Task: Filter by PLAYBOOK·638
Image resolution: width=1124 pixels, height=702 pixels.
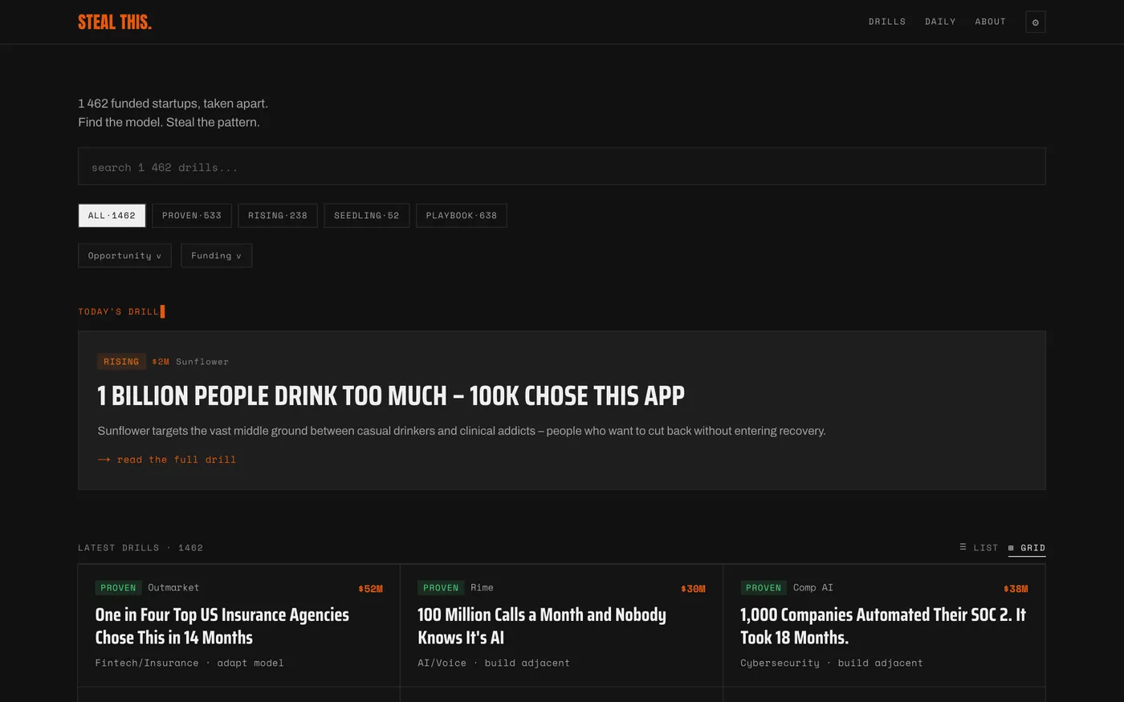Action: coord(462,215)
